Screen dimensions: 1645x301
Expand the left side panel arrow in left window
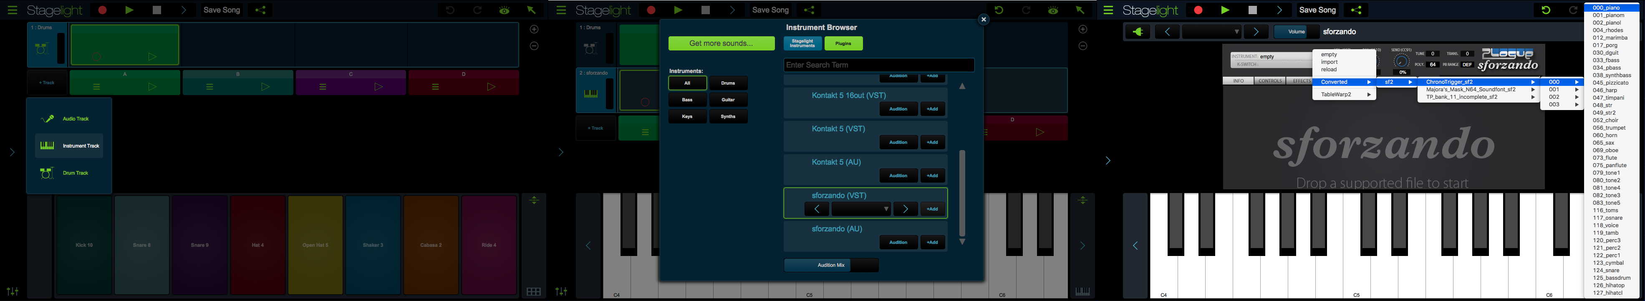[x=12, y=152]
